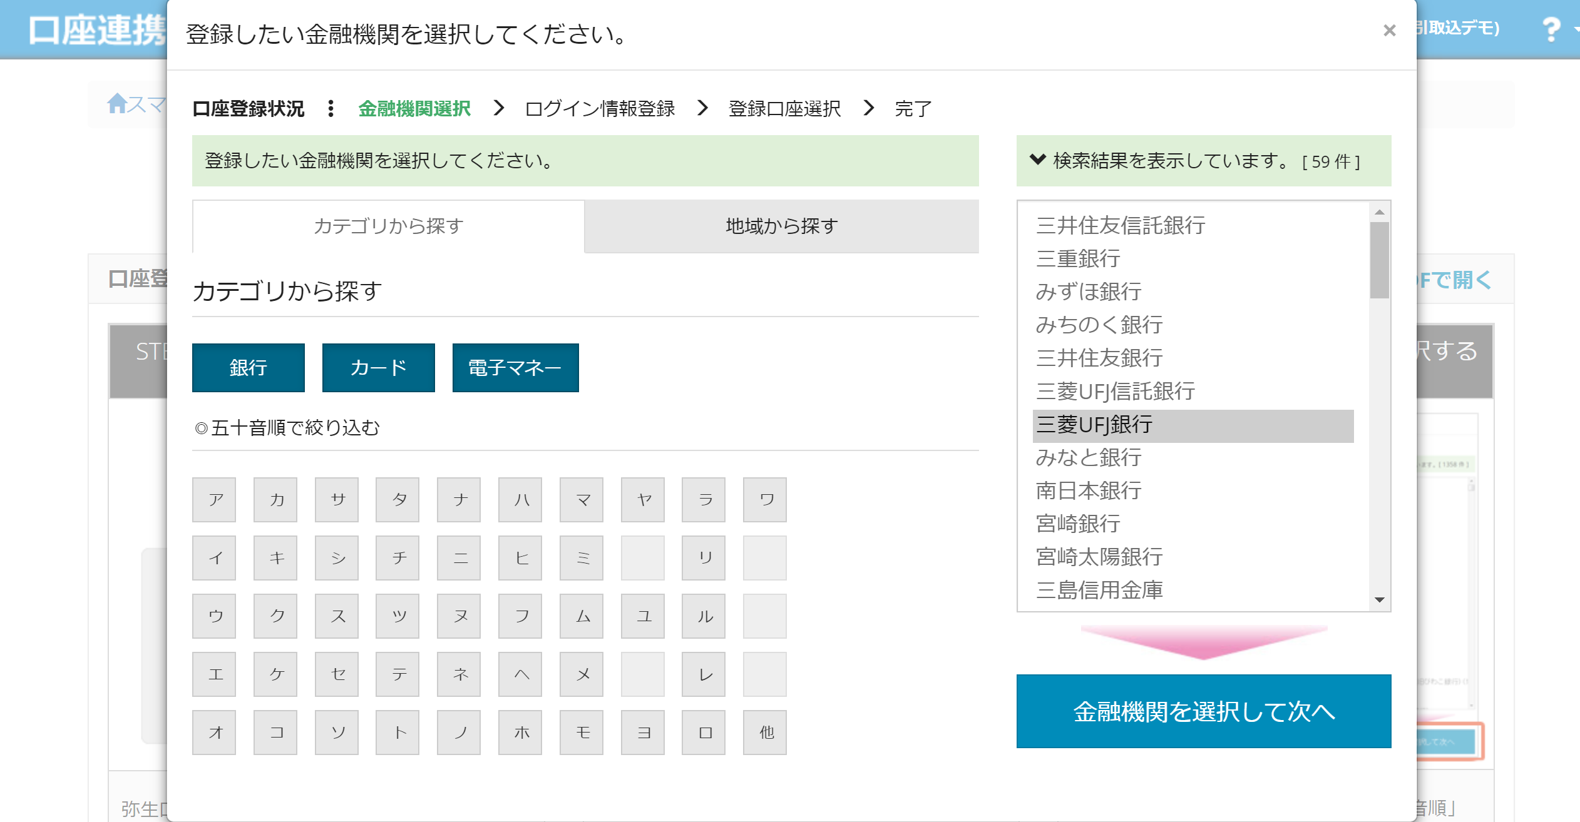Click the results list scroll-up arrow
This screenshot has width=1580, height=822.
1379,213
